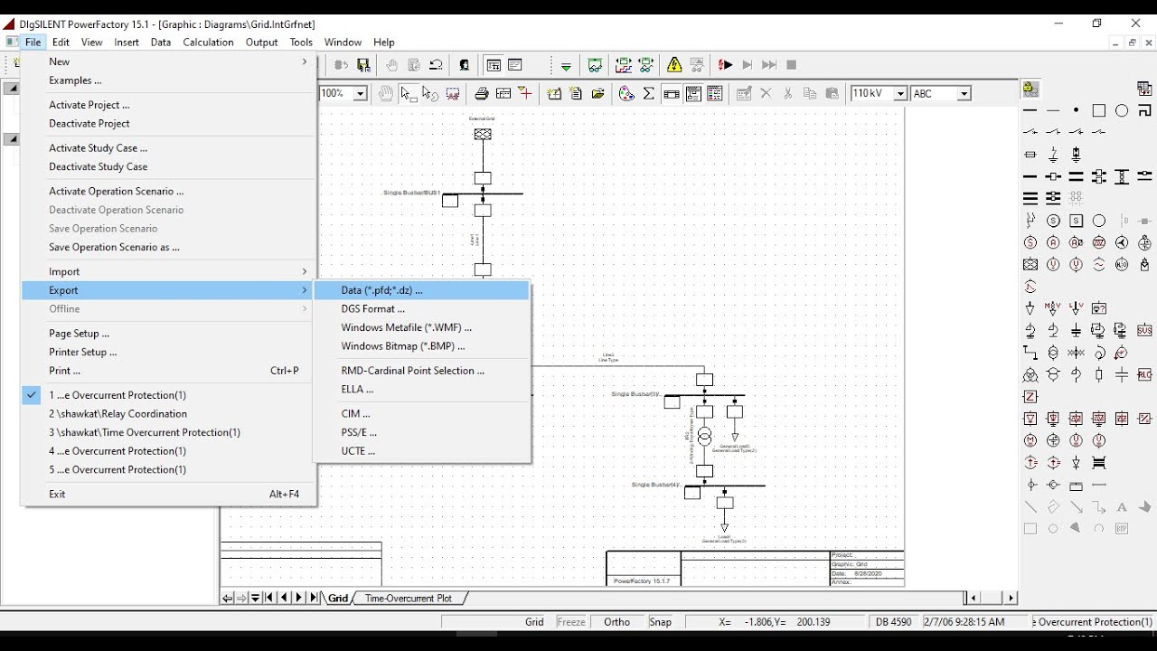Select the text 'A' annotation tool in palette
1157x651 pixels.
[1122, 507]
